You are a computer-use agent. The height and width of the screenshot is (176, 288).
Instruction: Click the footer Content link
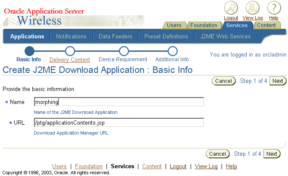click(x=152, y=166)
